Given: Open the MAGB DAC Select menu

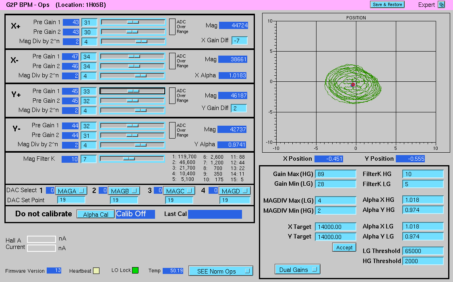Looking at the screenshot, I should click(x=124, y=191).
